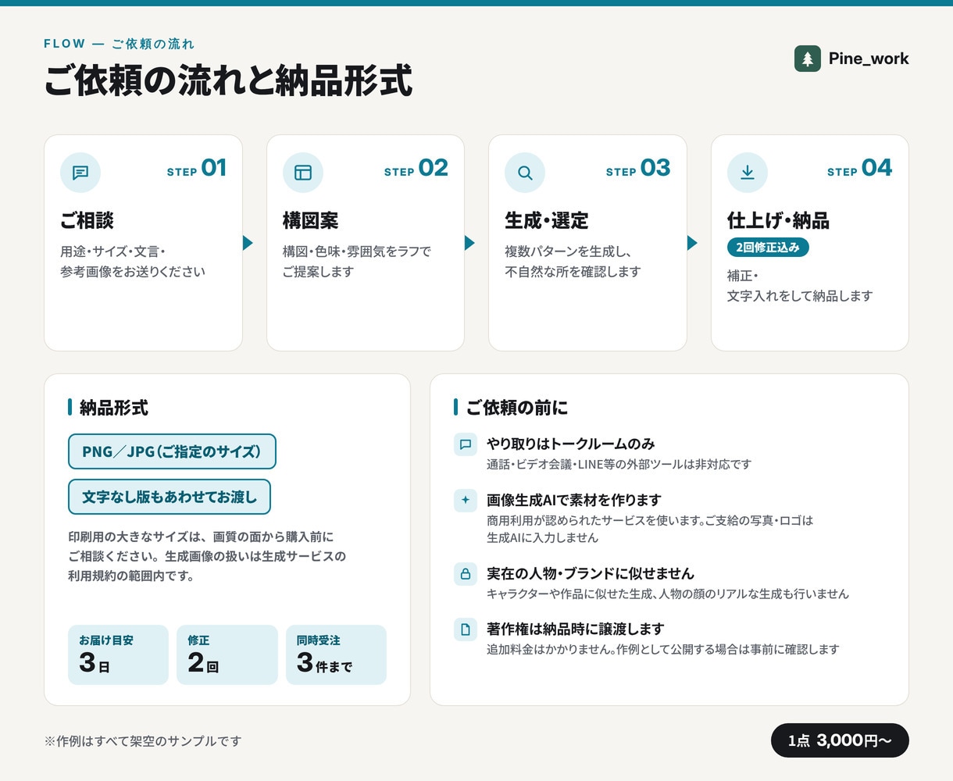Click the PNG／JPG(ご指定のサイズ) pill
This screenshot has width=953, height=781.
tap(172, 451)
